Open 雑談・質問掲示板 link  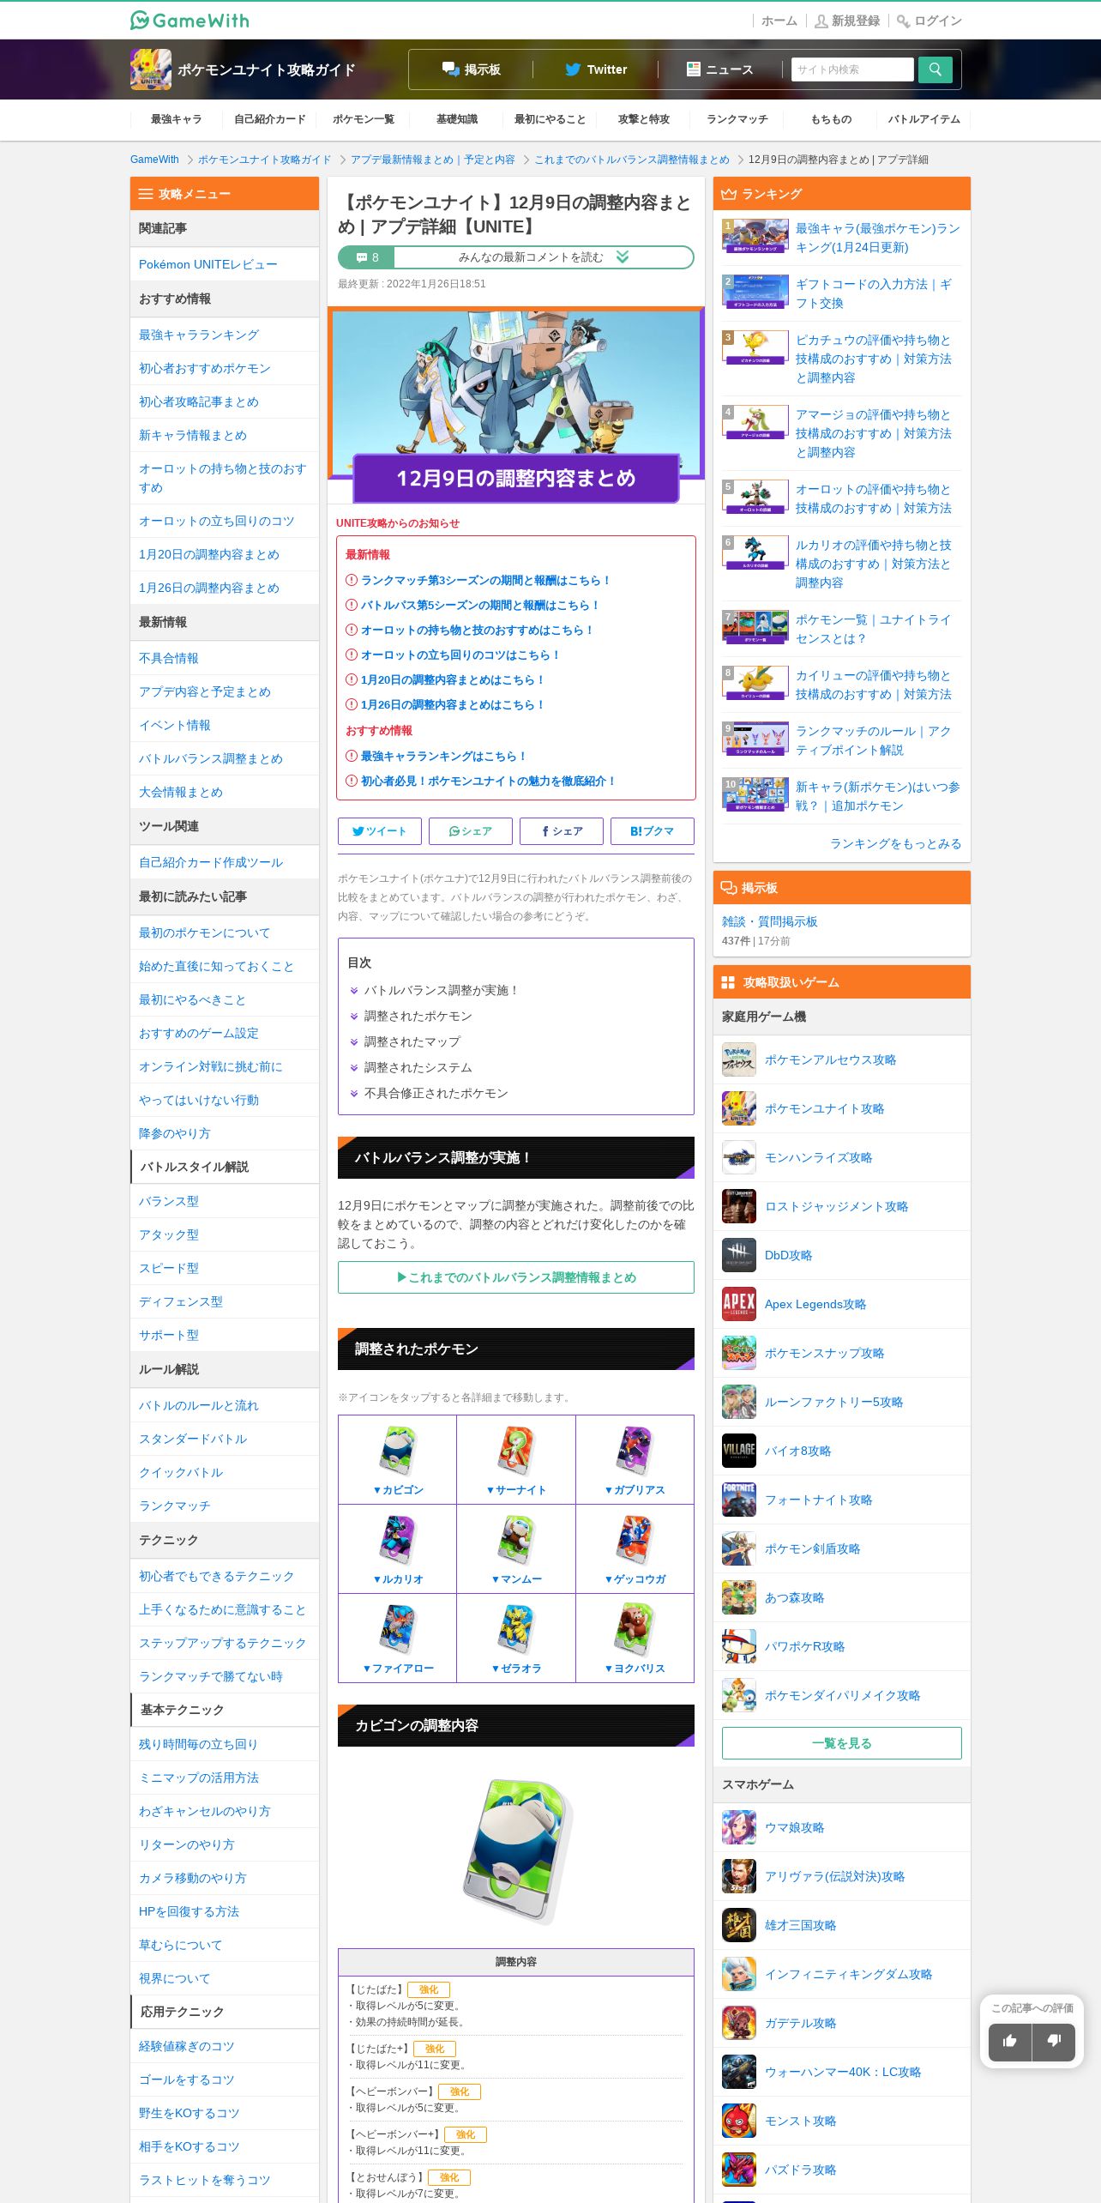[769, 921]
